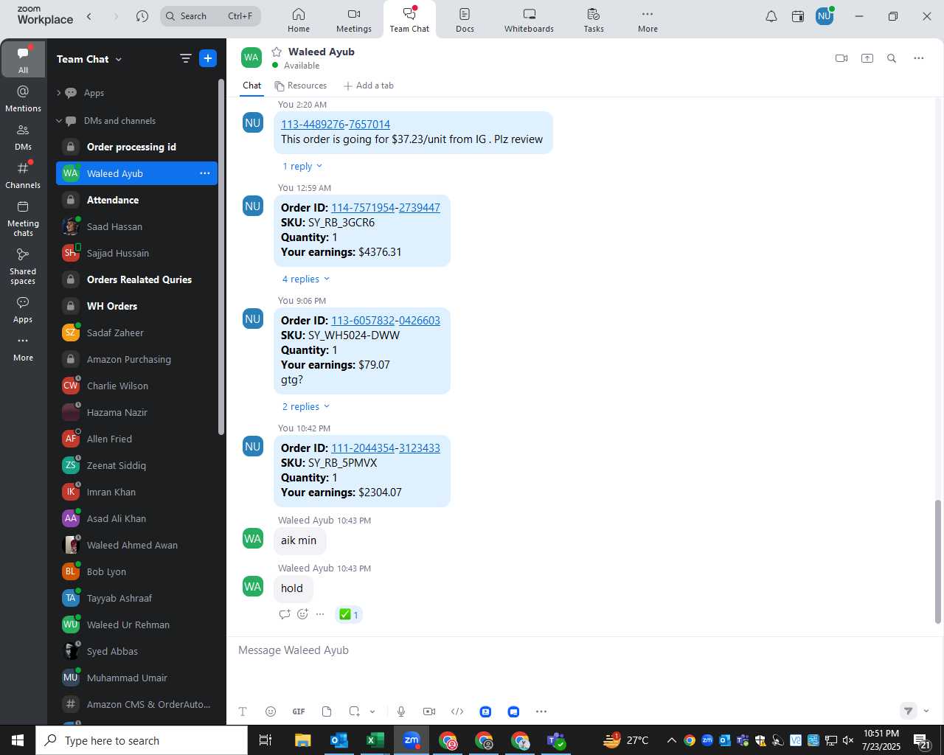Open the screenshot options dropdown arrow

372,711
